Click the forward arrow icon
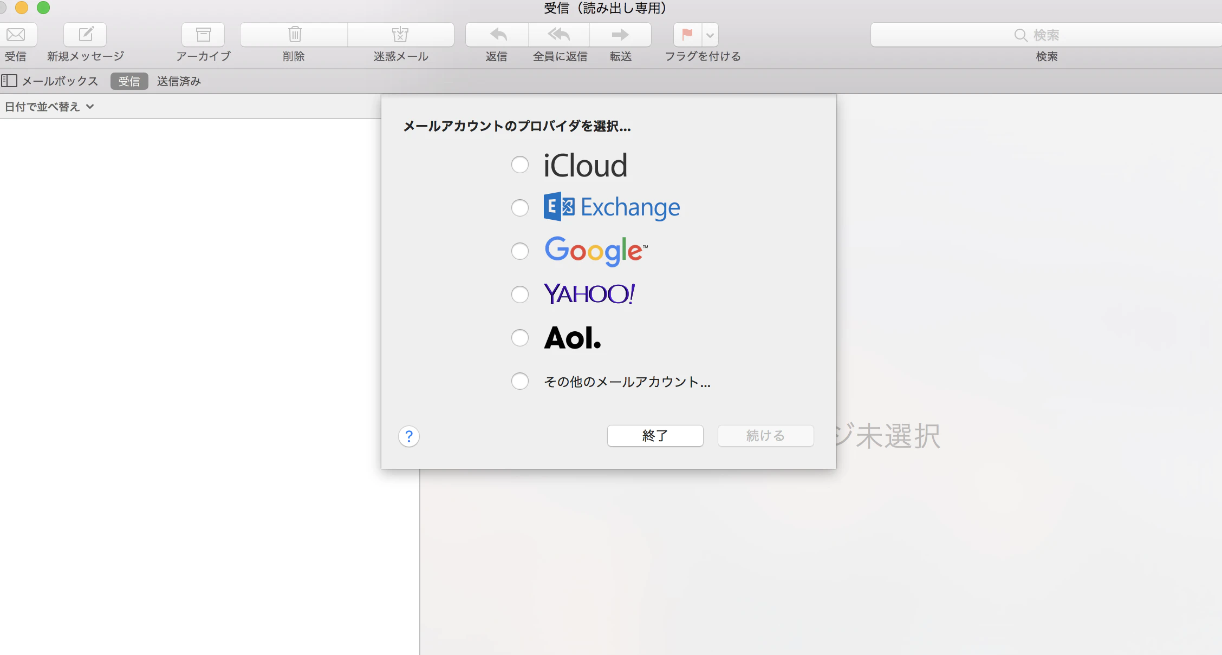Screen dimensions: 1222x655 click(620, 35)
